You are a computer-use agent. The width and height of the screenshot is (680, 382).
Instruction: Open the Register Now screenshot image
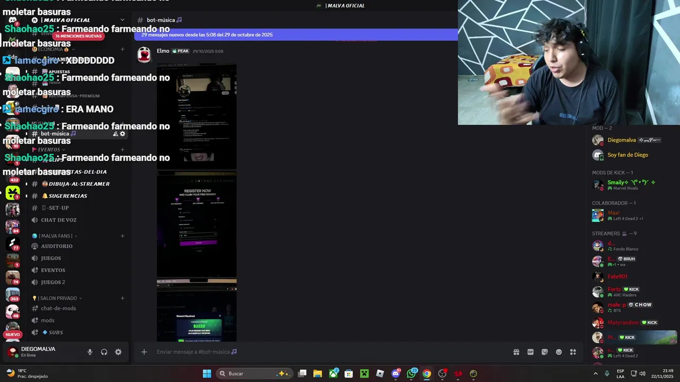coord(197,224)
